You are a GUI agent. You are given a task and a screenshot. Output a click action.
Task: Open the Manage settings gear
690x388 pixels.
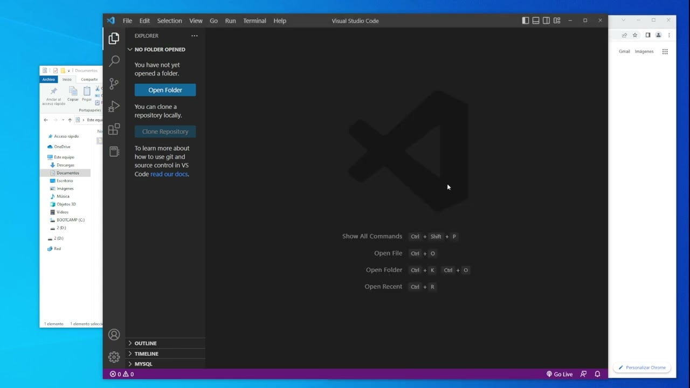[x=114, y=357]
